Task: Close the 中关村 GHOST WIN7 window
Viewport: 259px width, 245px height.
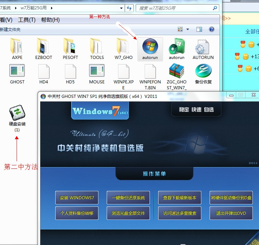Action: pyautogui.click(x=253, y=95)
